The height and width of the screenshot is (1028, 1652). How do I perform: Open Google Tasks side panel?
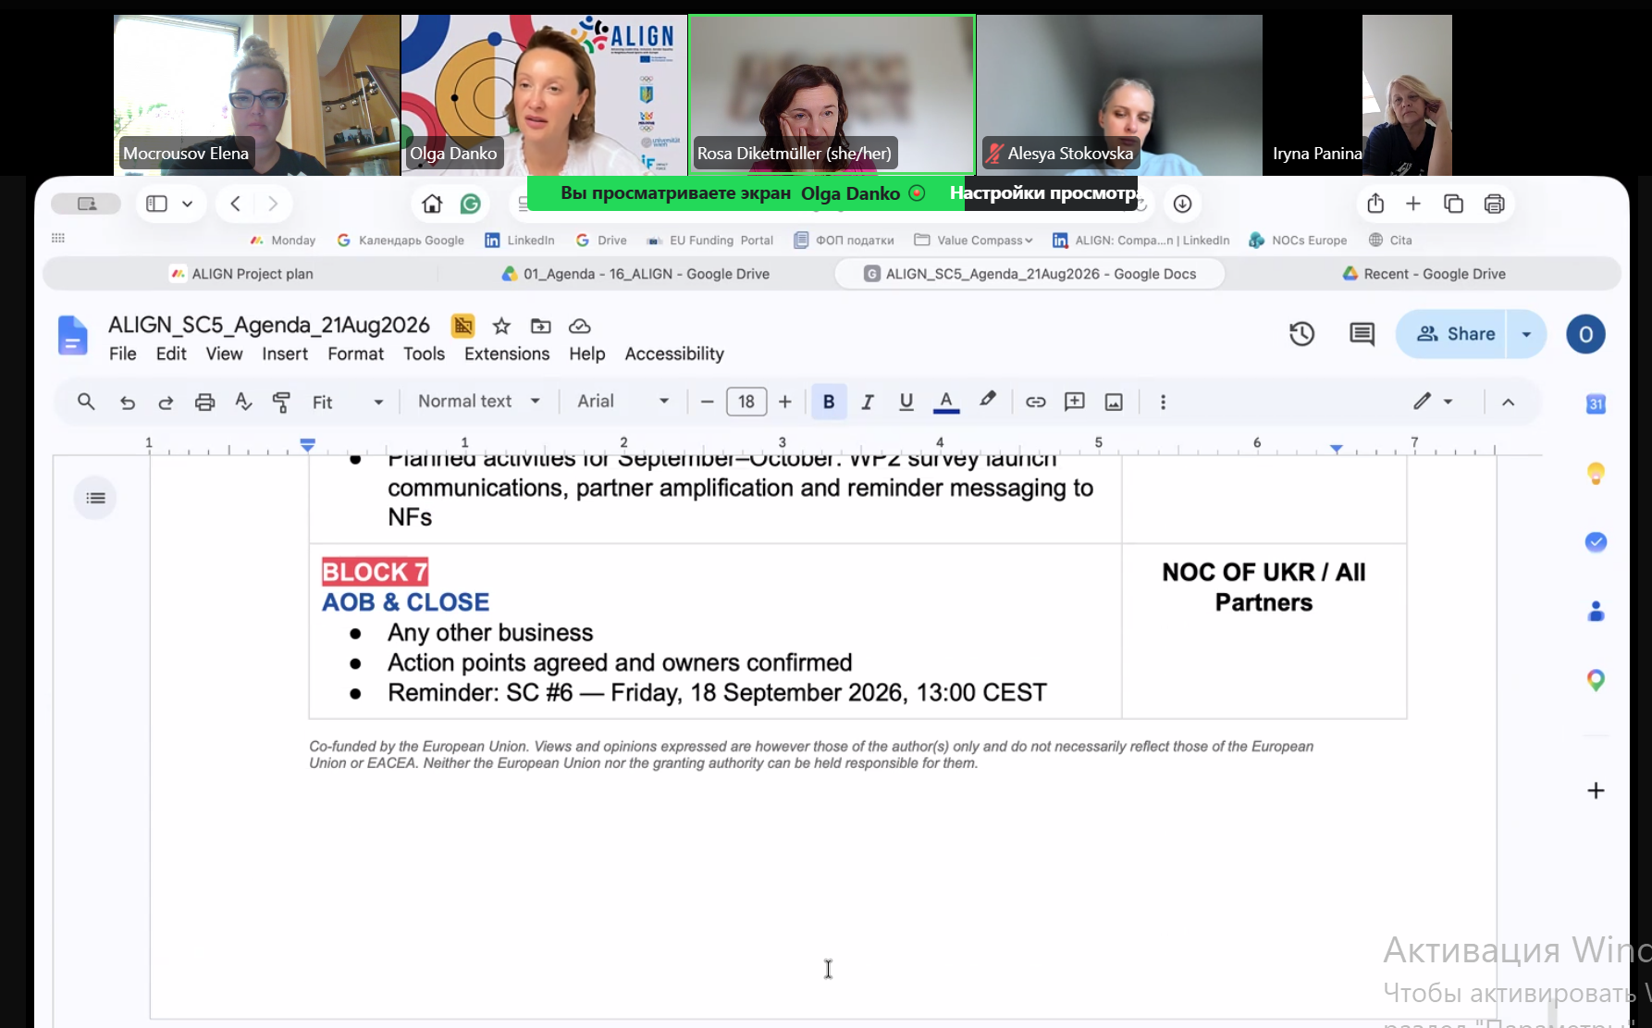pyautogui.click(x=1596, y=542)
